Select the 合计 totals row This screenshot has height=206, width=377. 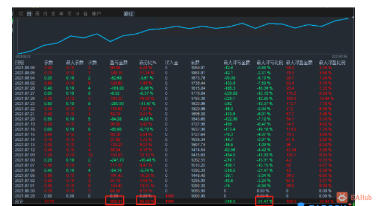click(183, 201)
